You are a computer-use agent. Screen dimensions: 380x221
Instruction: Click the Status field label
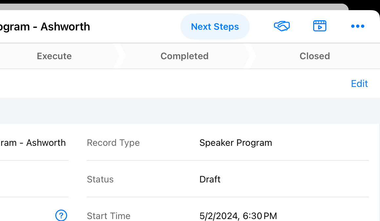100,179
